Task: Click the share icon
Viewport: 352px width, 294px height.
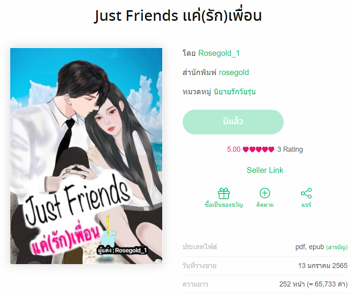Action: point(306,193)
